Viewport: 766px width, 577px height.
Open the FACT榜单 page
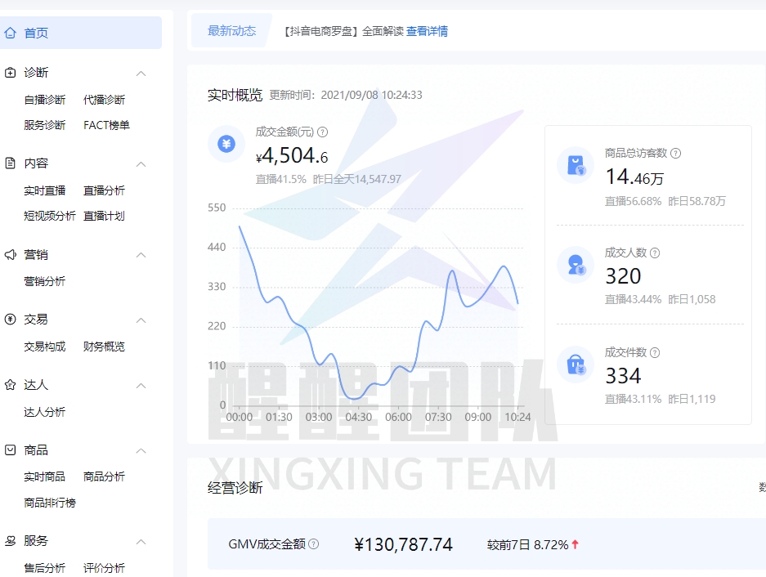(105, 125)
